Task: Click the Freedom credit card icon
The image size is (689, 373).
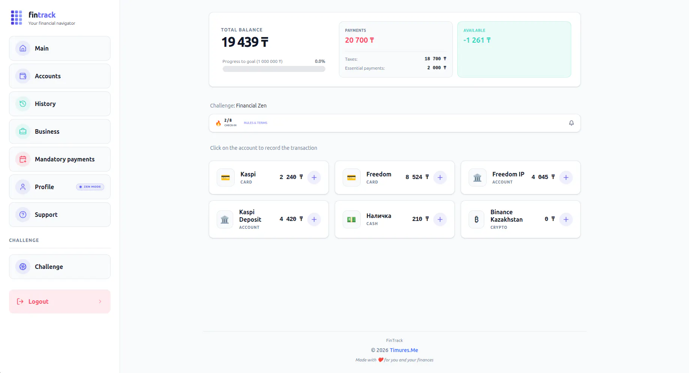Action: click(351, 178)
